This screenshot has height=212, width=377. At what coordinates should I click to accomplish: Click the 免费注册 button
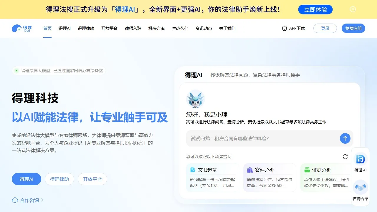353,28
